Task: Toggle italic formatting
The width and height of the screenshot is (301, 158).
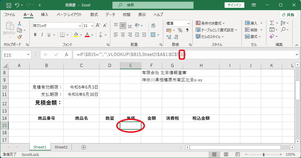Action: (42, 35)
